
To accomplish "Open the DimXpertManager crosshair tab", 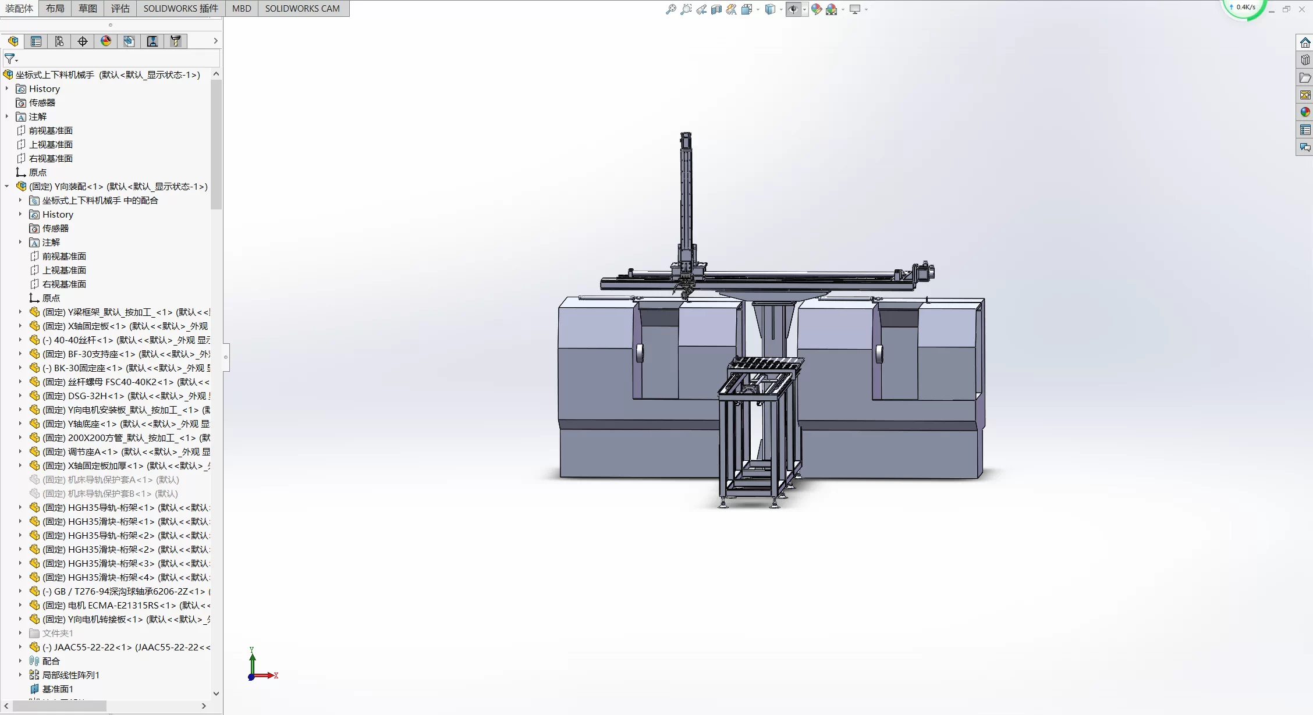I will click(83, 41).
